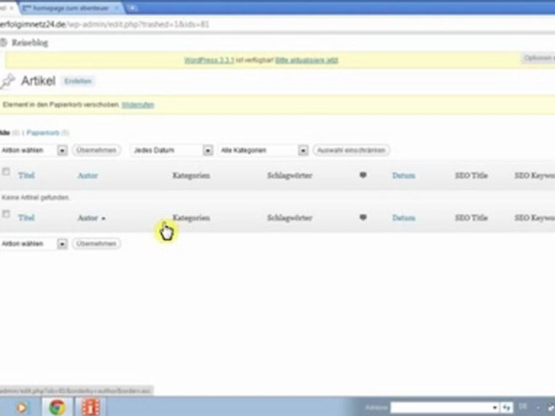Tick the select-all checkbox in bottom header
The image size is (555, 416).
pos(6,214)
